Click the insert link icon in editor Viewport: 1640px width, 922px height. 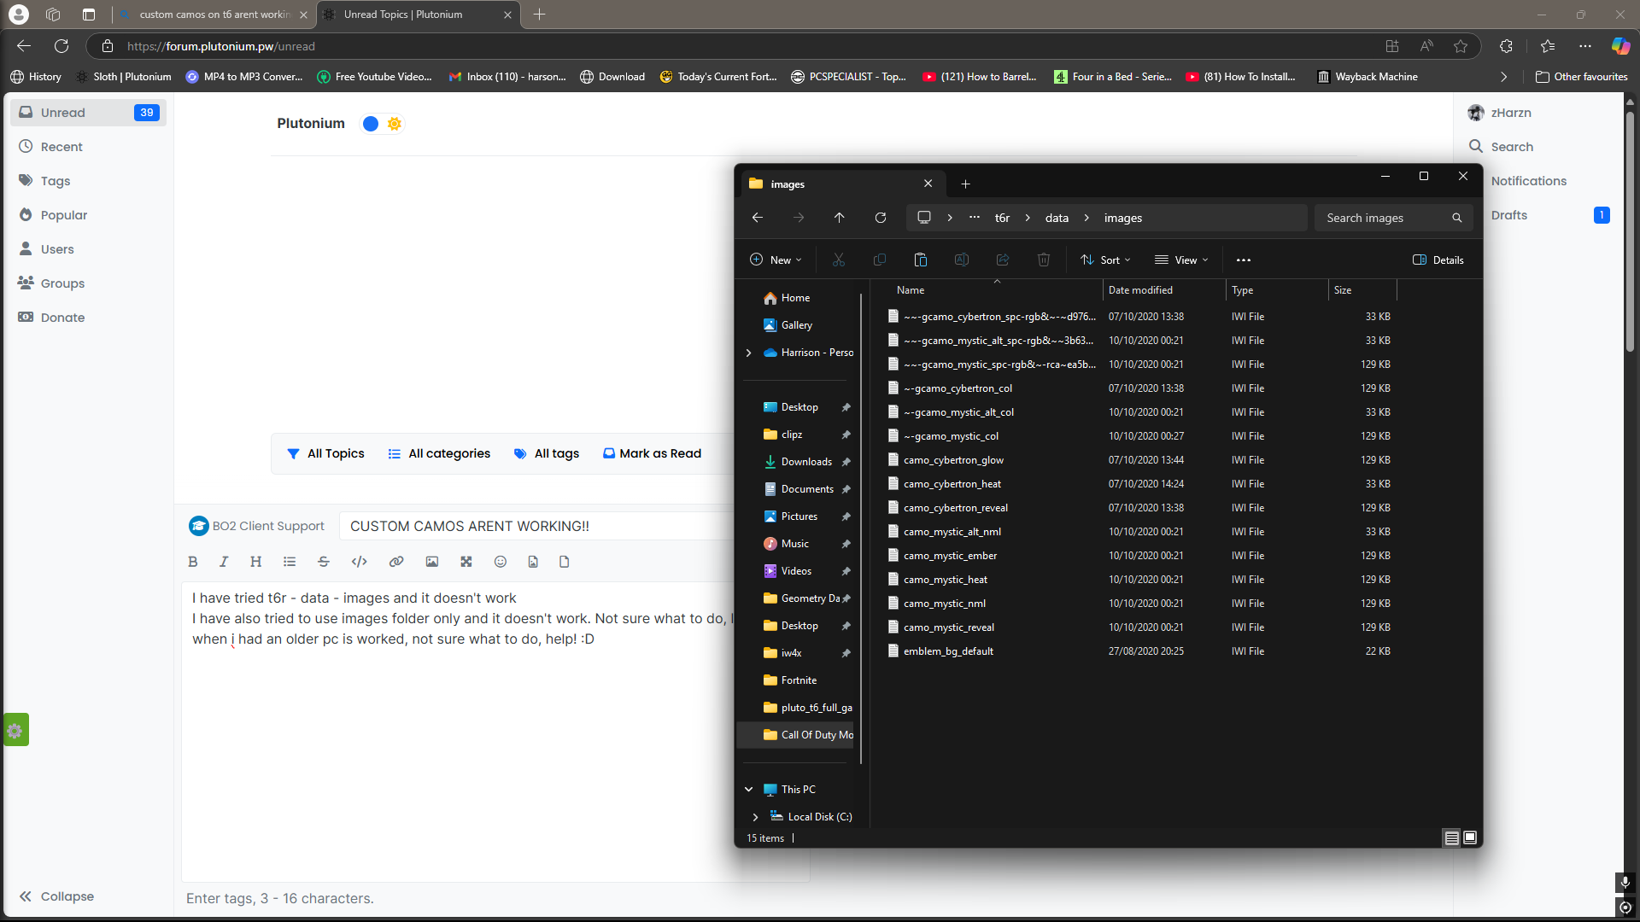(x=396, y=562)
